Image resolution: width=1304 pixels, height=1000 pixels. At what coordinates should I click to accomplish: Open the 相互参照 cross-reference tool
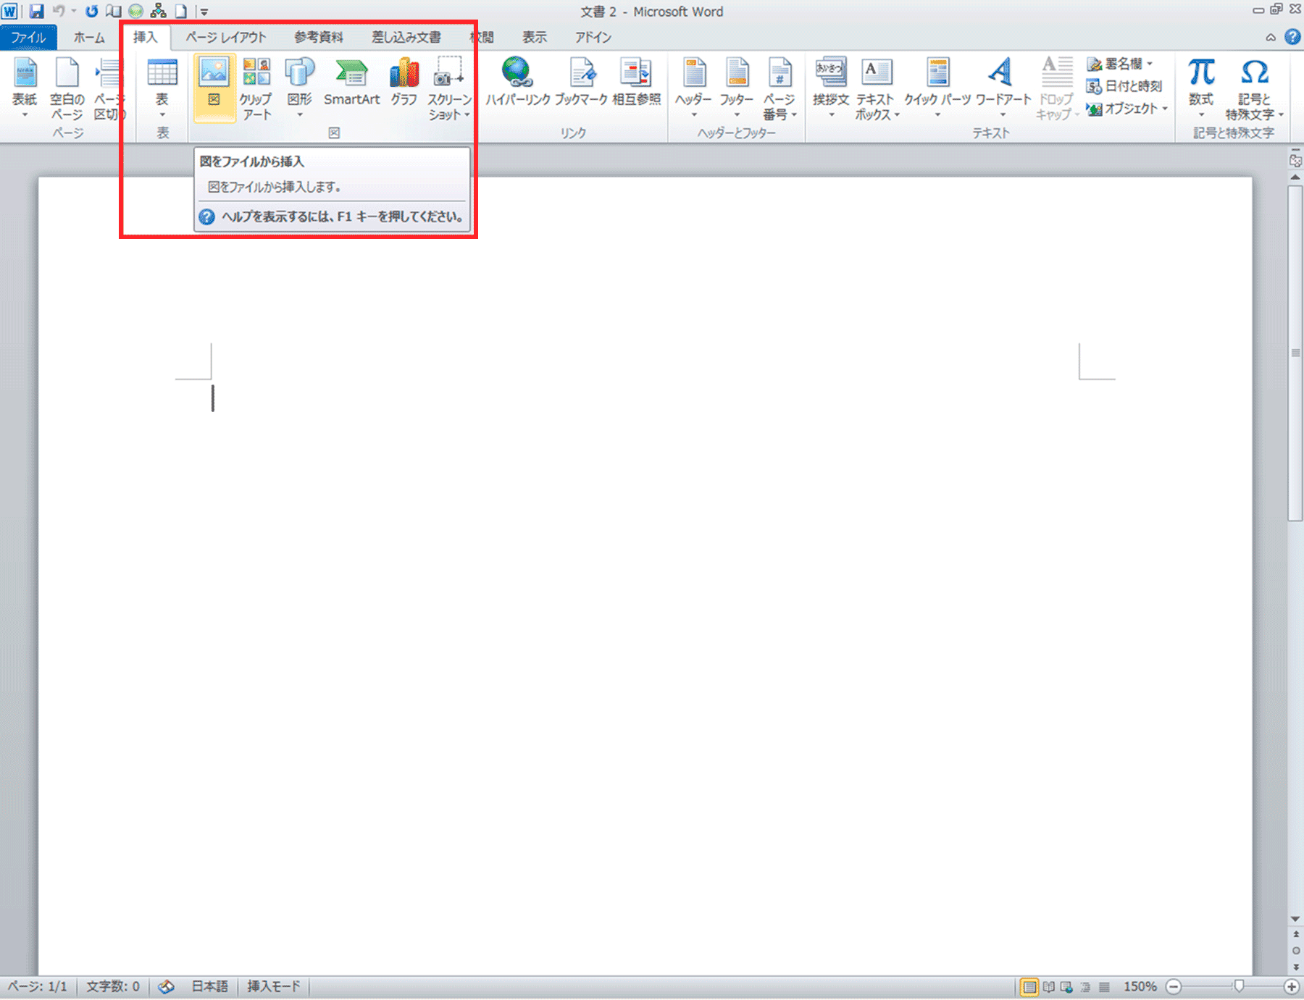click(x=636, y=83)
